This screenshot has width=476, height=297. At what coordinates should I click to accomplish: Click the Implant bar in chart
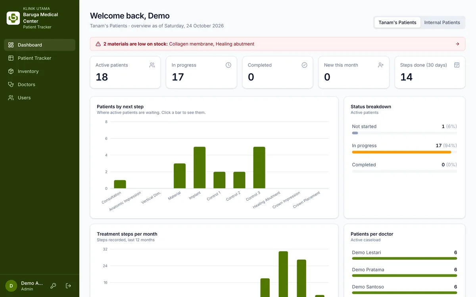(200, 168)
